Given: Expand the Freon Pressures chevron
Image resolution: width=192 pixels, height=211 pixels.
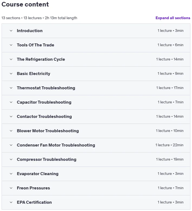Looking at the screenshot, I should (x=11, y=188).
